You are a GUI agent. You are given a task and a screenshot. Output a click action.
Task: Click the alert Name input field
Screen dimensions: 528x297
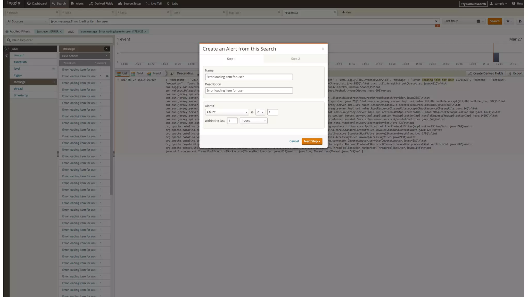(249, 77)
